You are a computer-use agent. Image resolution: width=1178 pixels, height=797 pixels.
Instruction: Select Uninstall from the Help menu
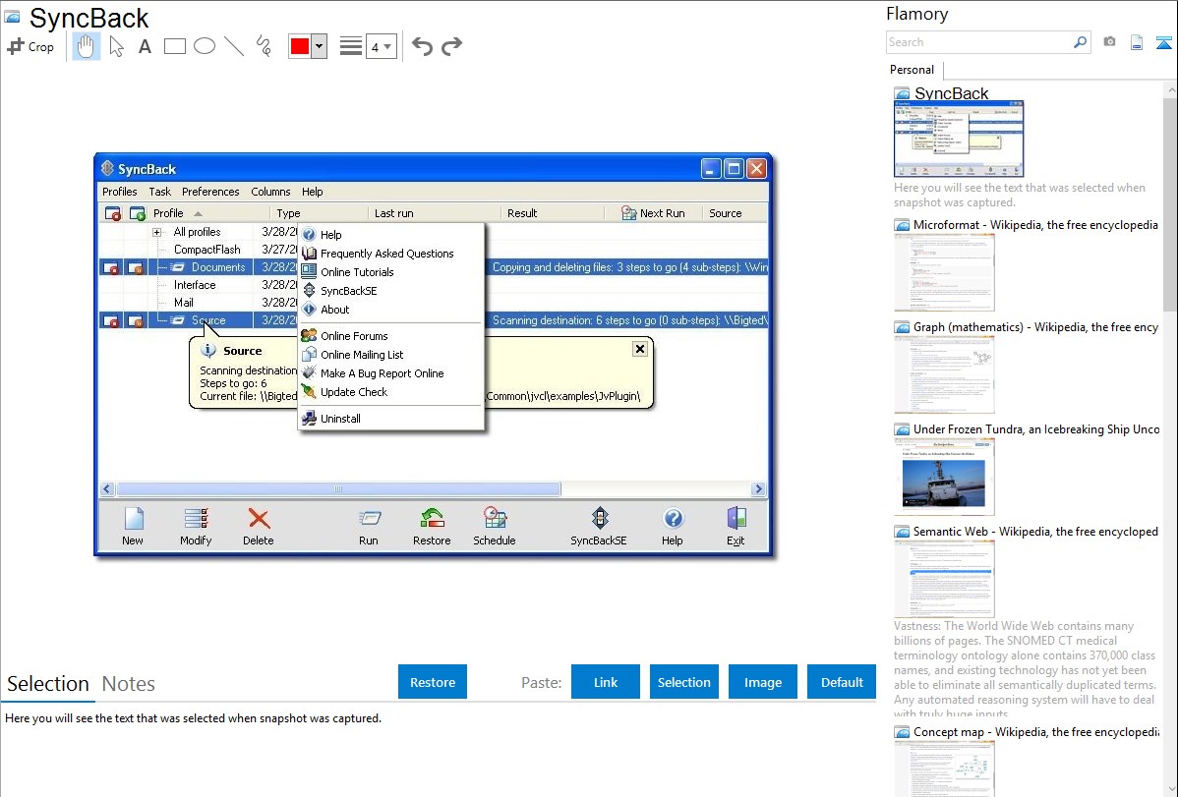[390, 419]
